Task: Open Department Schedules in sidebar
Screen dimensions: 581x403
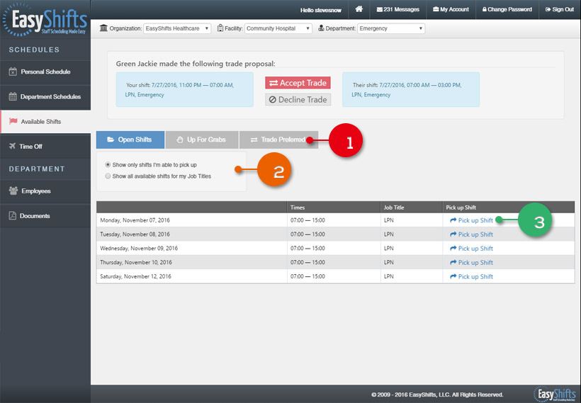Action: [45, 96]
